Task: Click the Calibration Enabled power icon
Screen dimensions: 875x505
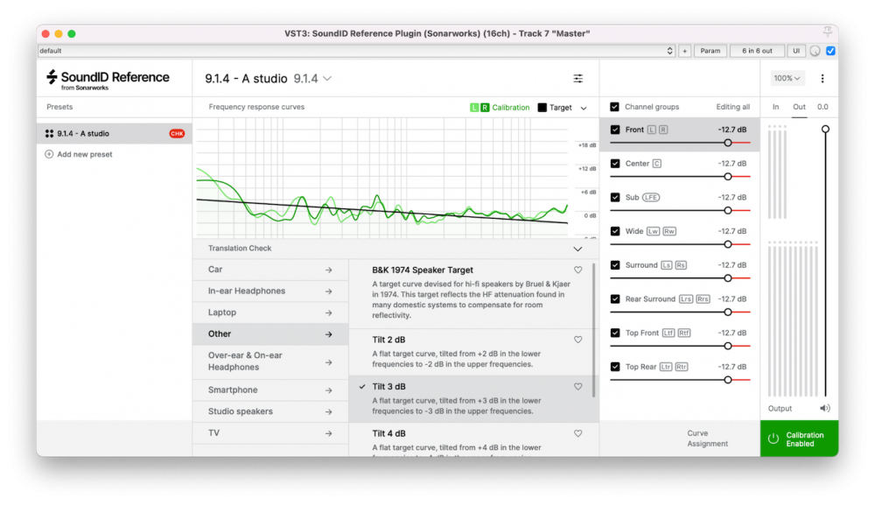Action: [x=773, y=438]
